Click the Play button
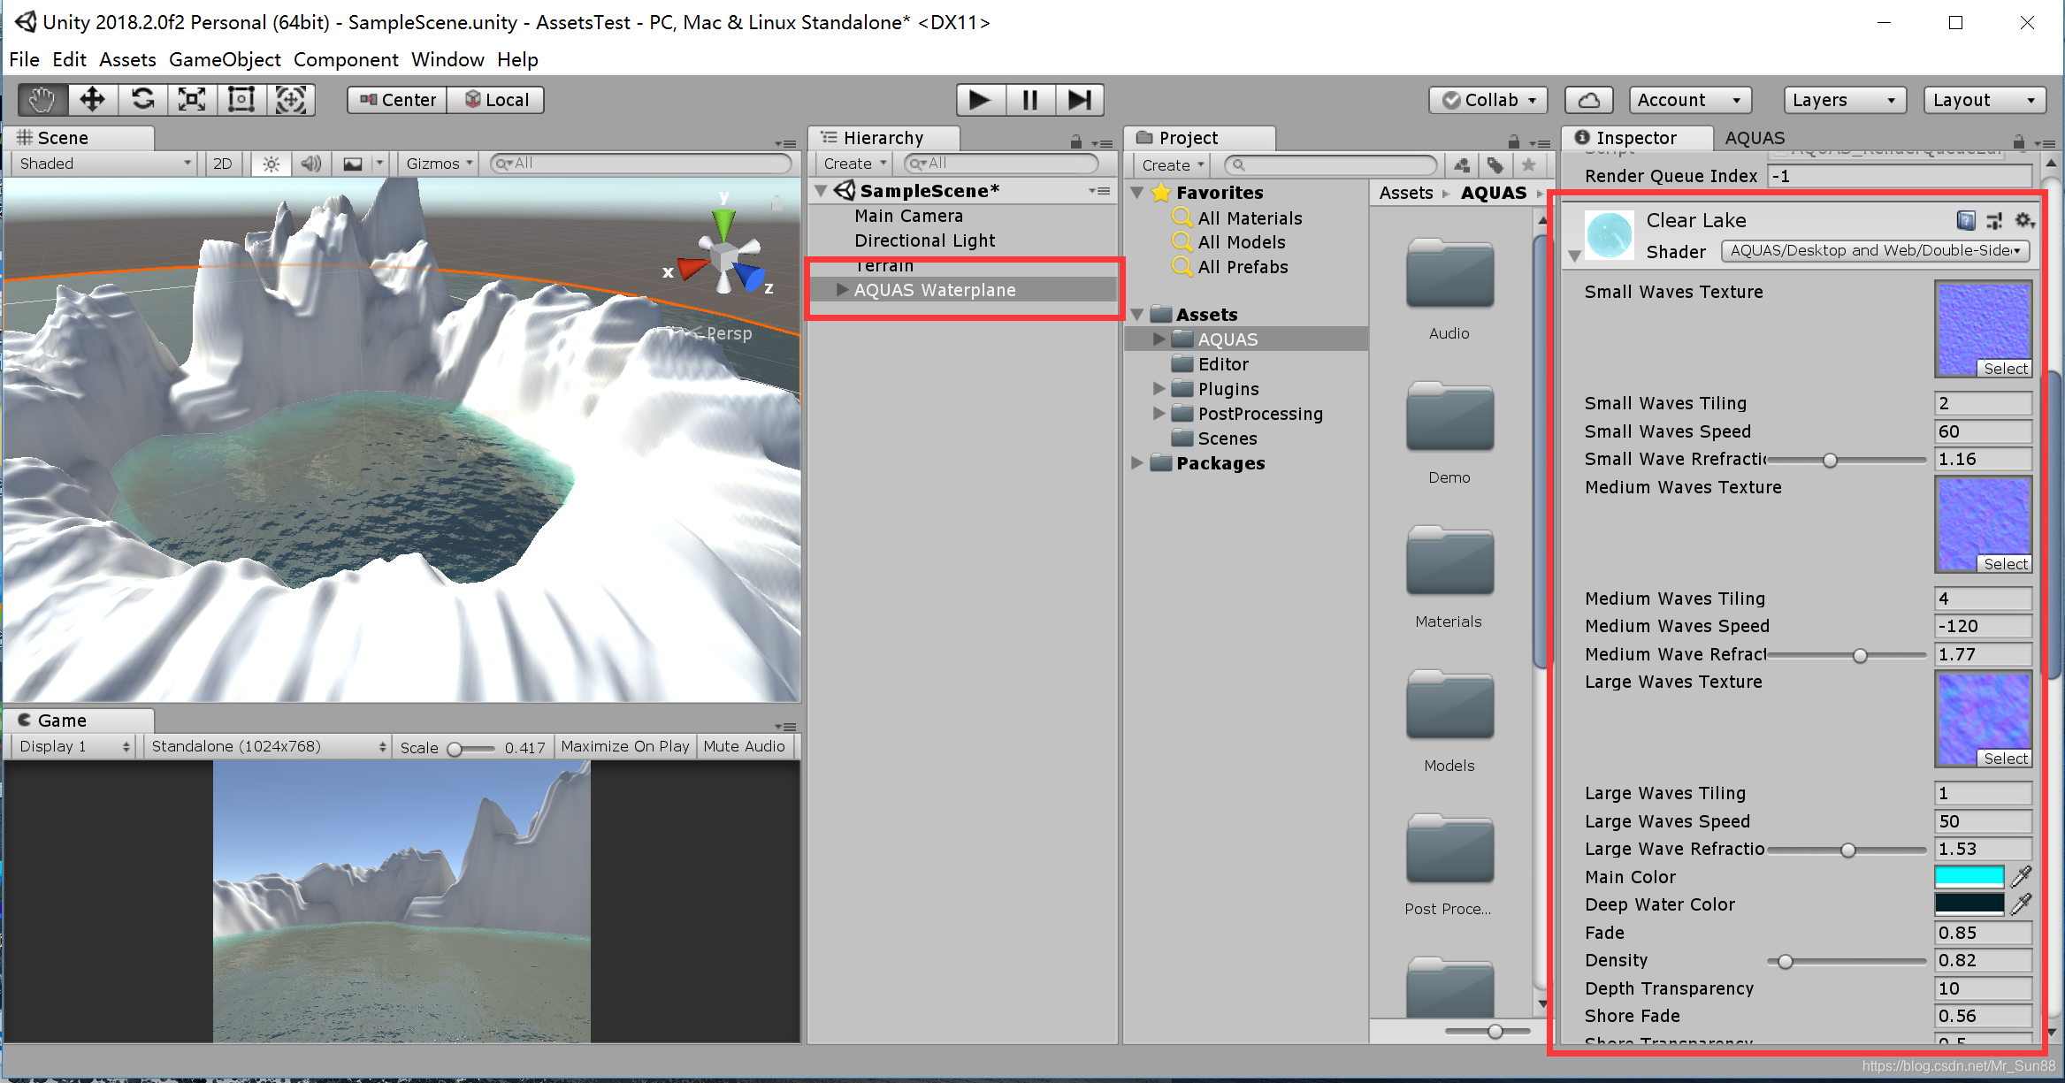 tap(980, 100)
